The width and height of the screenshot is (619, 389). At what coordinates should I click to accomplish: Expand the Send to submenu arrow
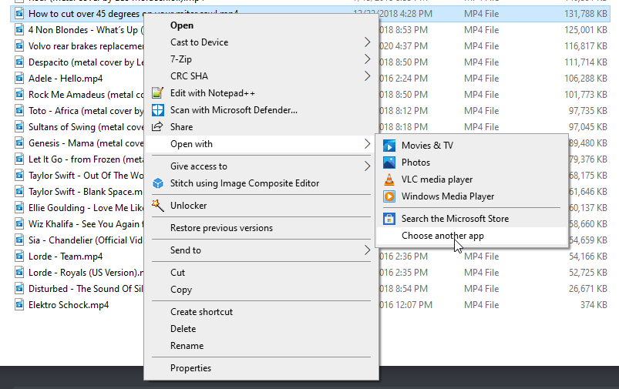coord(367,250)
